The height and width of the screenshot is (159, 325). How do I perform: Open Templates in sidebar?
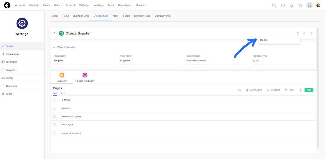[x=22, y=62]
